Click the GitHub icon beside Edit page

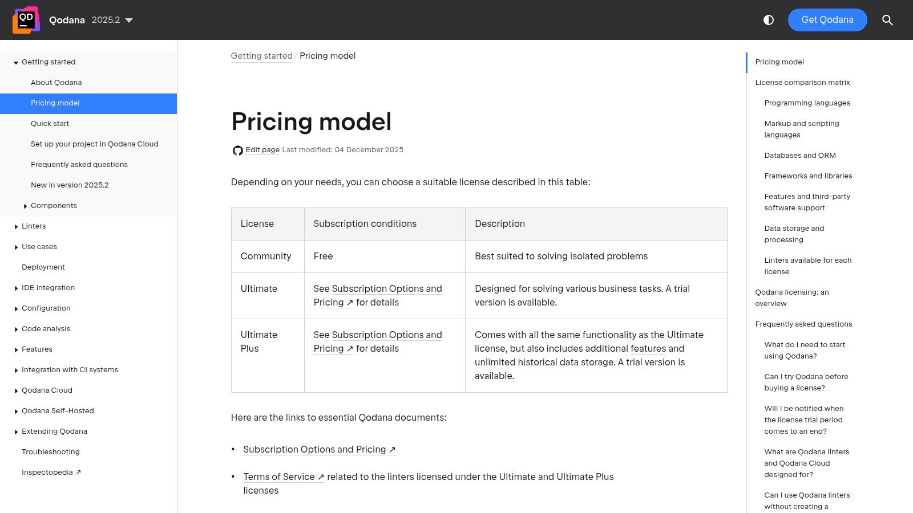point(237,150)
